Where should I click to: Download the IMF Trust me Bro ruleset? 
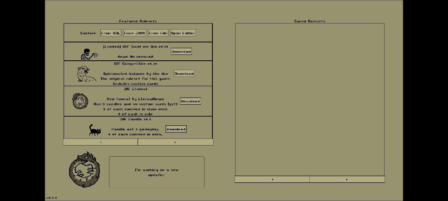181,51
